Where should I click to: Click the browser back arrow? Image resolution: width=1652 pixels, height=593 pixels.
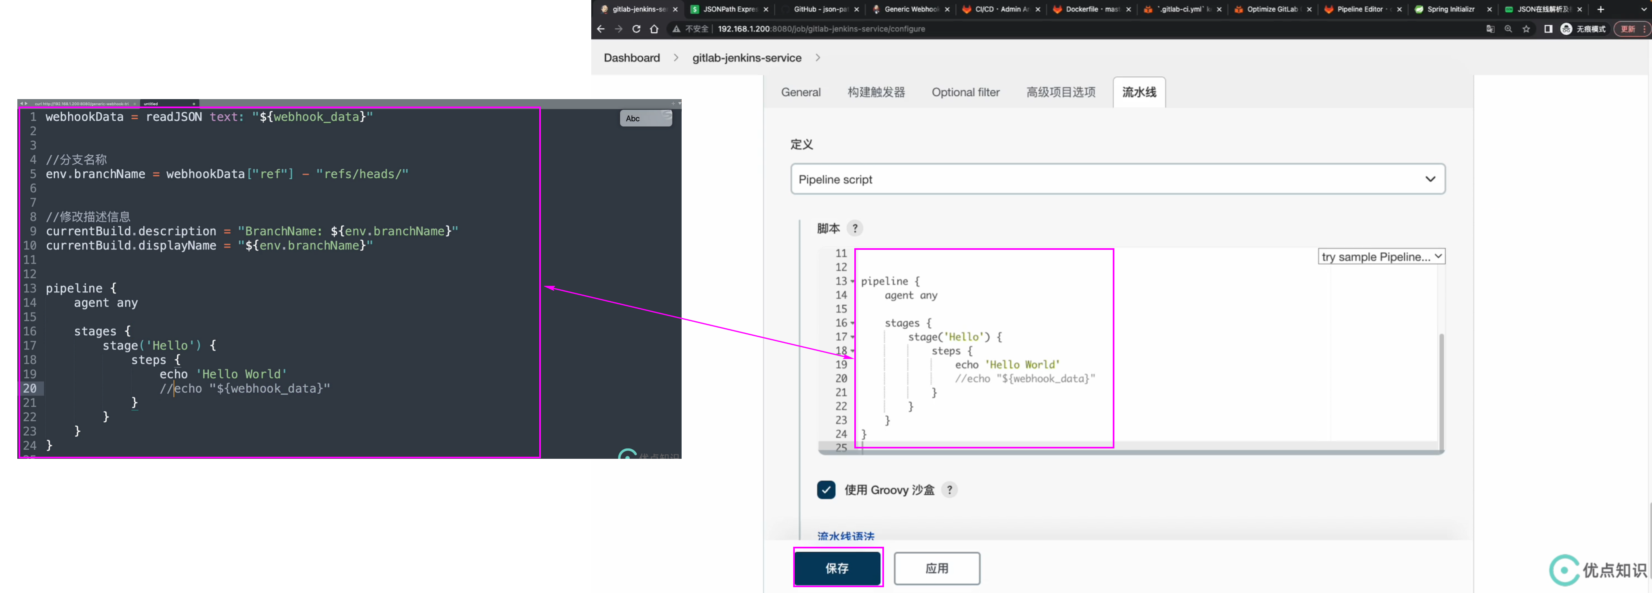600,29
